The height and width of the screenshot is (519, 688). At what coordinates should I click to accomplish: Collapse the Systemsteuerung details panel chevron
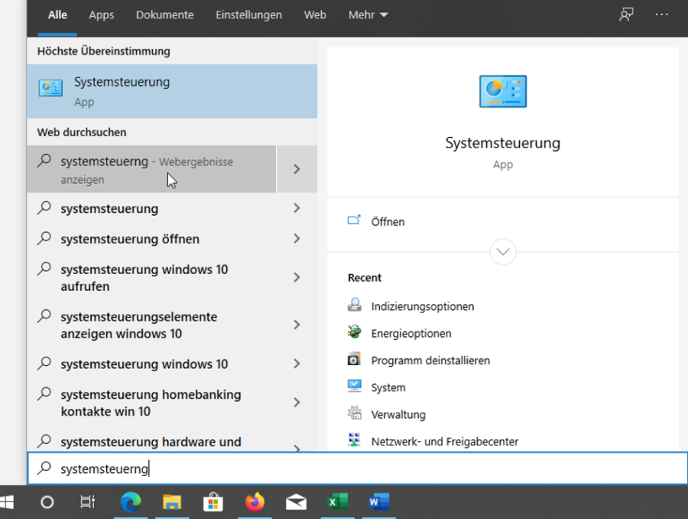[502, 252]
